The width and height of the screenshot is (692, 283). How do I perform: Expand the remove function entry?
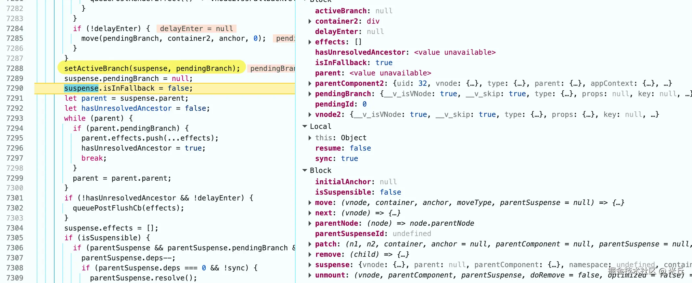(x=310, y=255)
